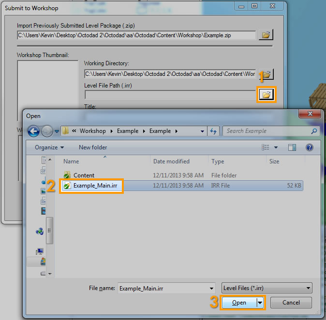This screenshot has height=320, width=326.
Task: Click the Level File Path text field
Action: (x=170, y=95)
